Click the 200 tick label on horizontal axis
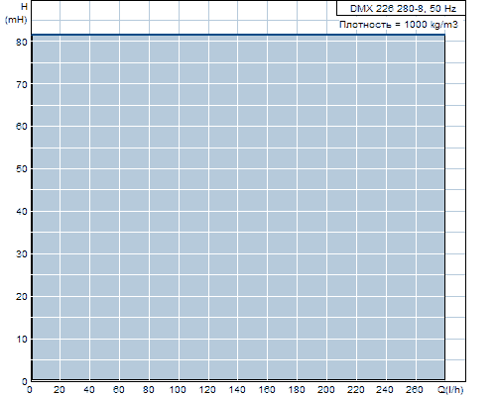The image size is (496, 396). pos(326,390)
